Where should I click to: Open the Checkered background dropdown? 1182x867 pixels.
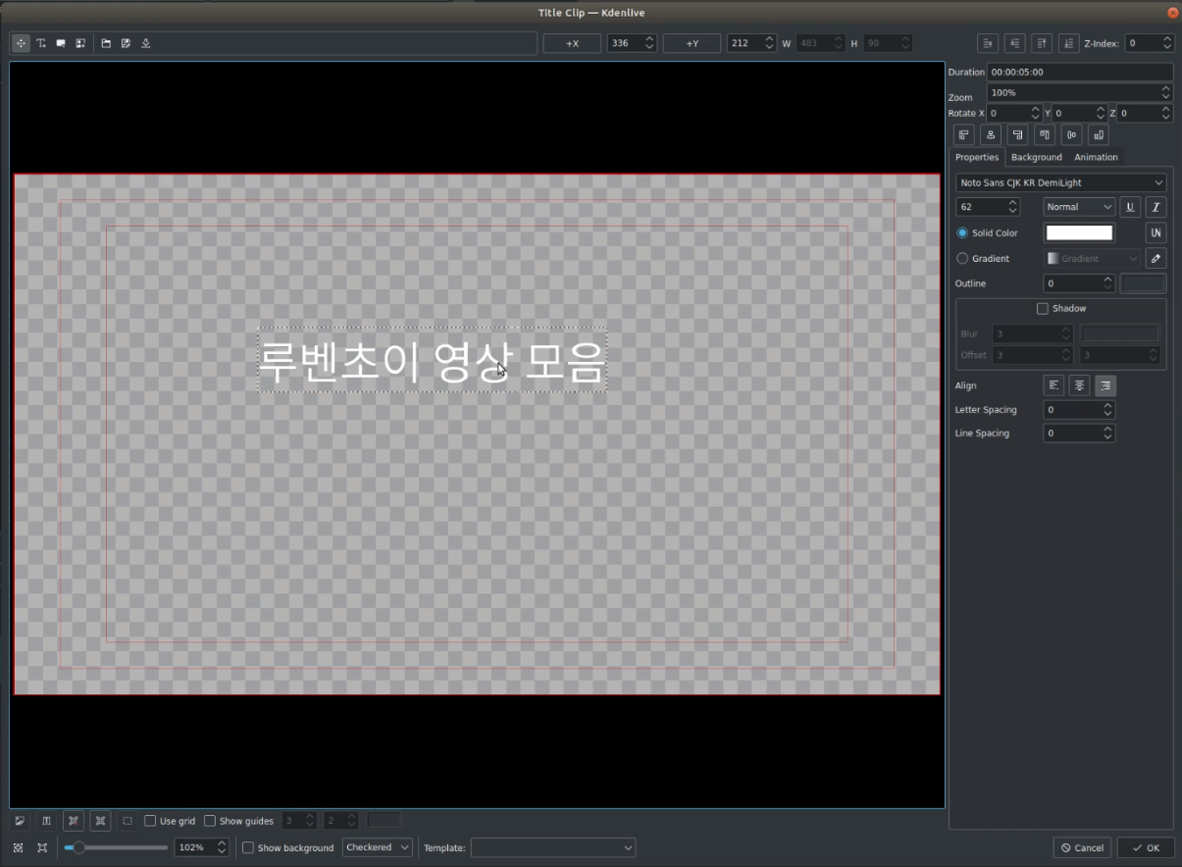[x=378, y=847]
